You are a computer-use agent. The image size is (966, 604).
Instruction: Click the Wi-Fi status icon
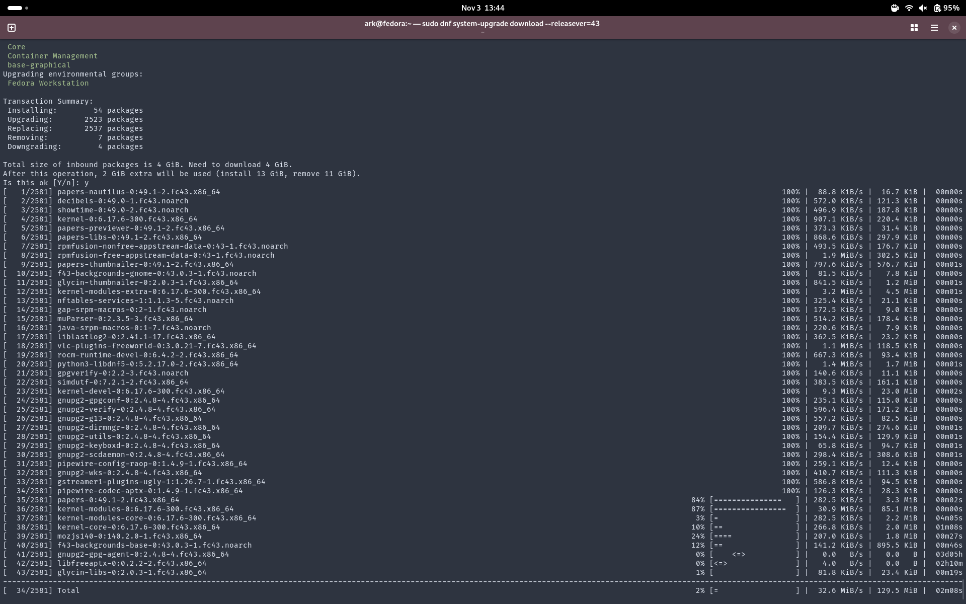pyautogui.click(x=909, y=8)
